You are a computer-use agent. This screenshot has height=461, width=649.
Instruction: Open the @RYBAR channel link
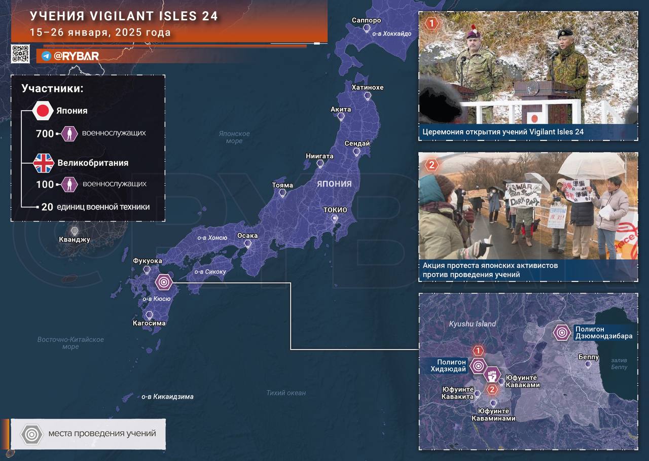tap(76, 56)
